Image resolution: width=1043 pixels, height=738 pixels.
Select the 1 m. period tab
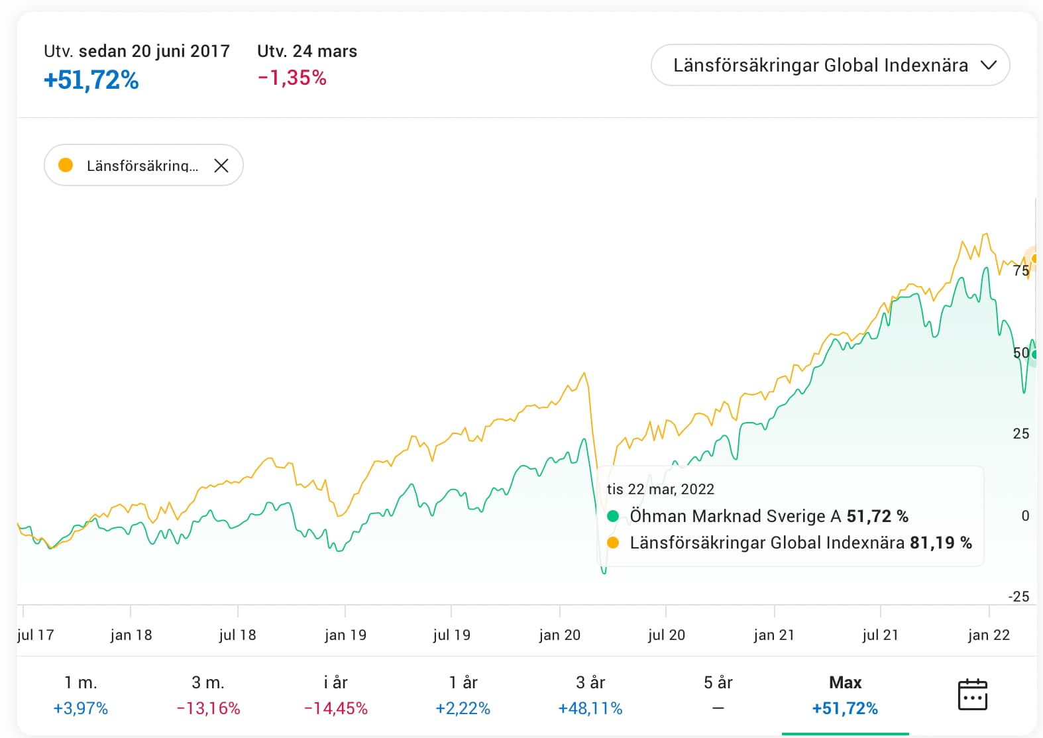click(x=81, y=695)
